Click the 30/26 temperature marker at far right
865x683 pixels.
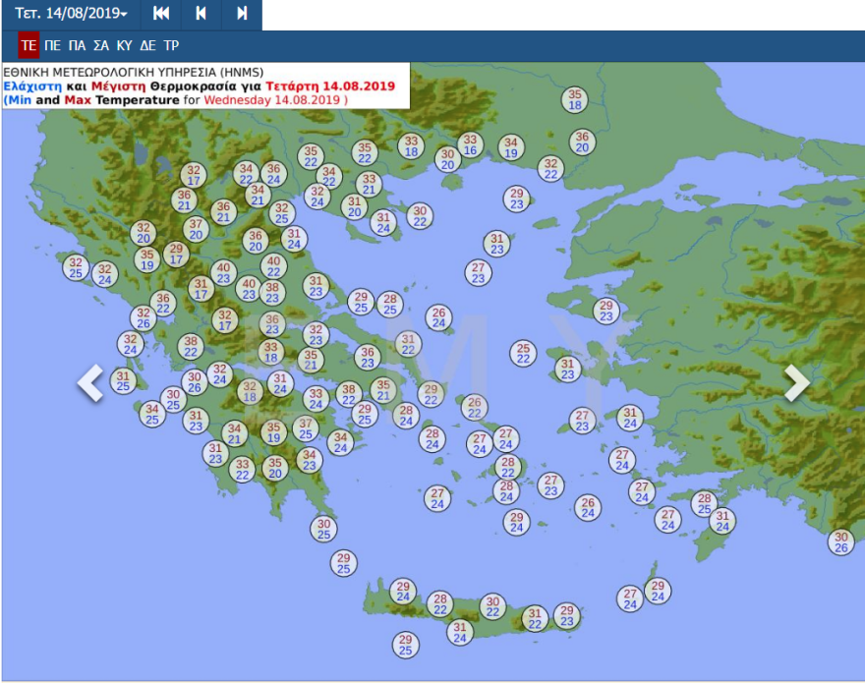tap(840, 542)
